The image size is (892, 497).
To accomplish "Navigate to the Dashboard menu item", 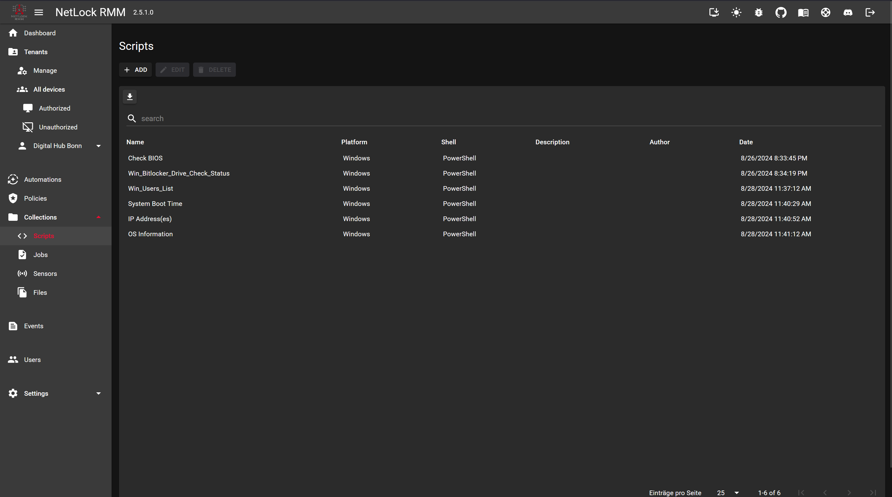I will tap(39, 33).
